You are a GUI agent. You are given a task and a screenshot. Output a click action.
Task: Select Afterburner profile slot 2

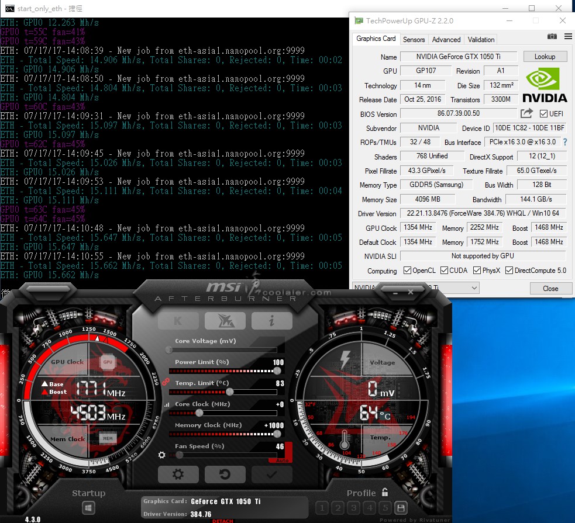tap(338, 508)
